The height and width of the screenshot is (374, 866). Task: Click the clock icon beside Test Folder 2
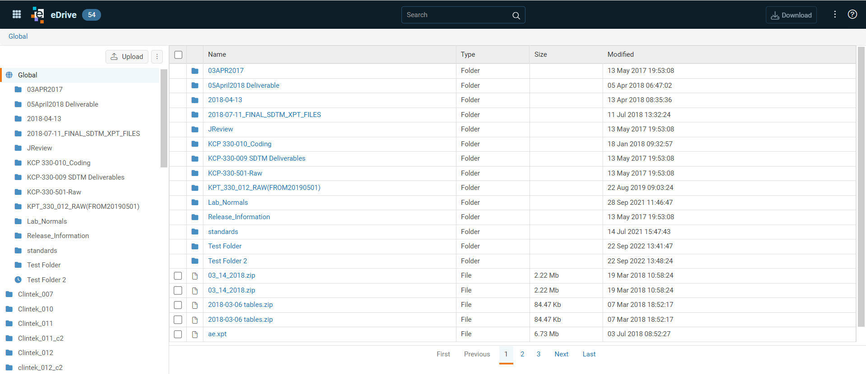18,280
